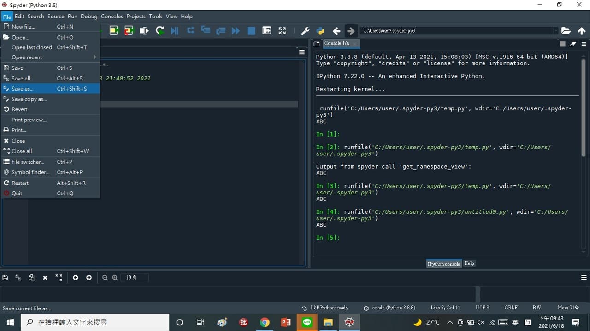Show the next plot arrow icon
This screenshot has width=590, height=331.
pos(89,278)
